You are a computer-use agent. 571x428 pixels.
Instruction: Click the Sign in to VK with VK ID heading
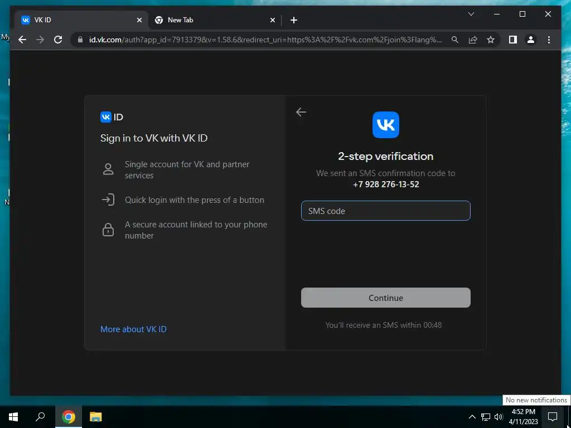[154, 138]
